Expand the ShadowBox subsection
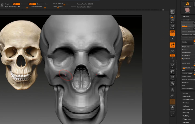Image resolution: width=195 pixels, height=124 pixels. click(x=187, y=53)
